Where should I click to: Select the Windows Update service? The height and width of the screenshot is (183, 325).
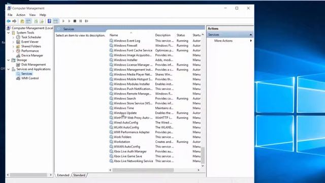pos(125,113)
